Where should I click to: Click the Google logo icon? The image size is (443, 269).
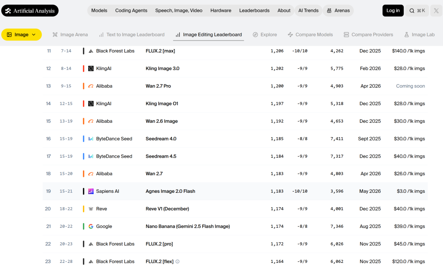[91, 226]
